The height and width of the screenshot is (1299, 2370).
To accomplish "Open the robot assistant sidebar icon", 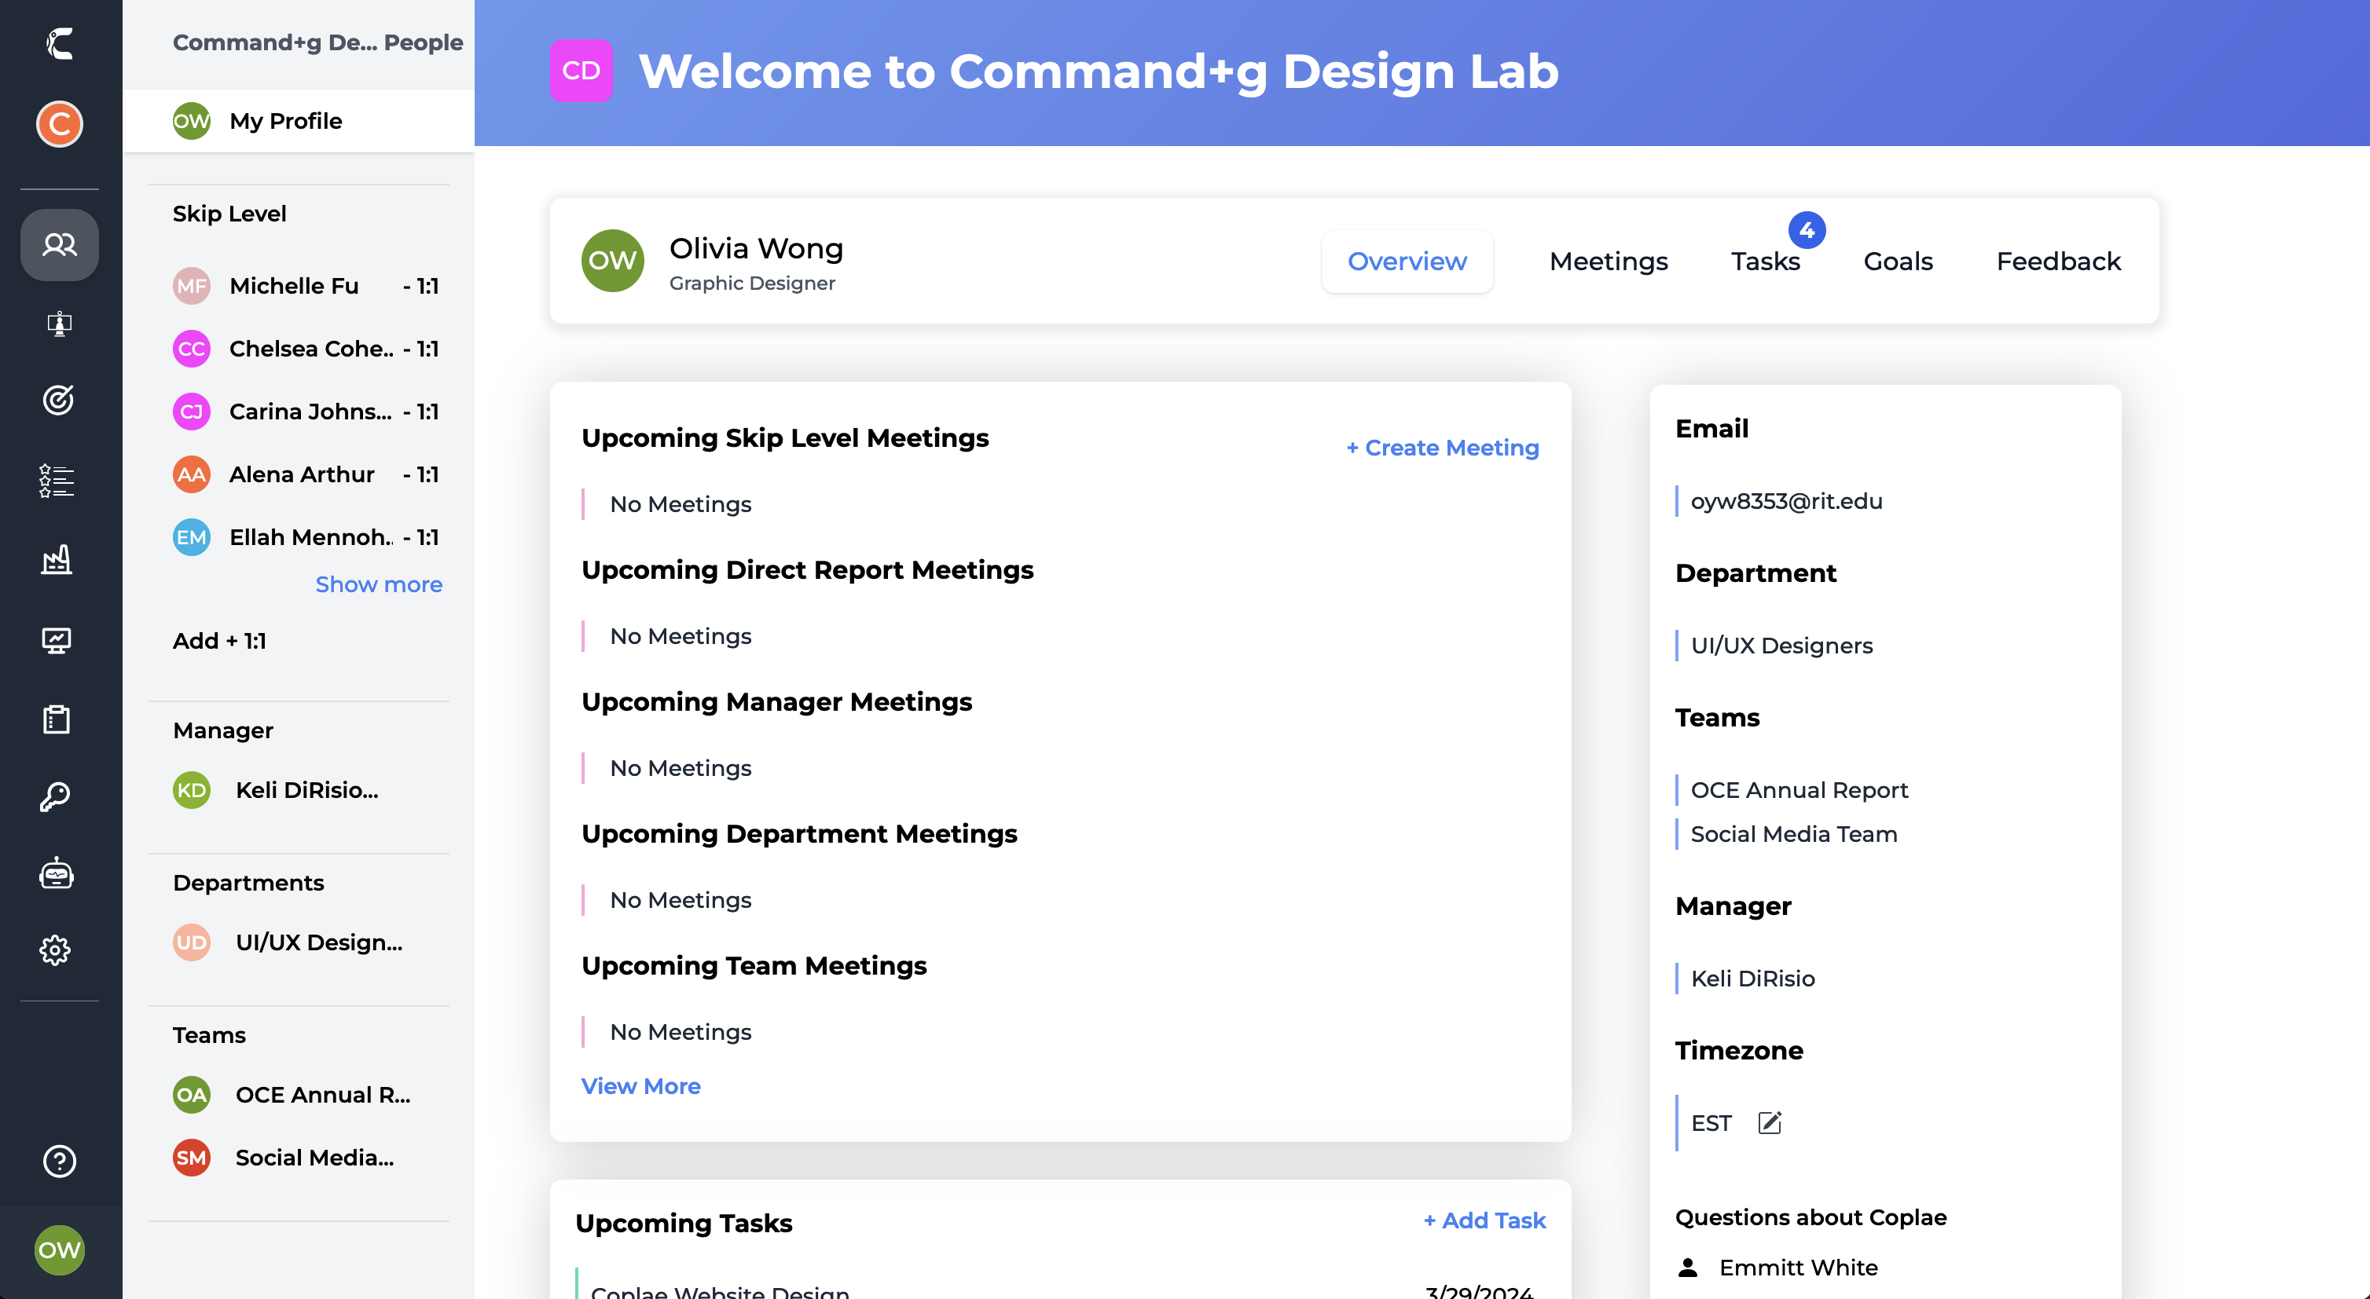I will (57, 873).
